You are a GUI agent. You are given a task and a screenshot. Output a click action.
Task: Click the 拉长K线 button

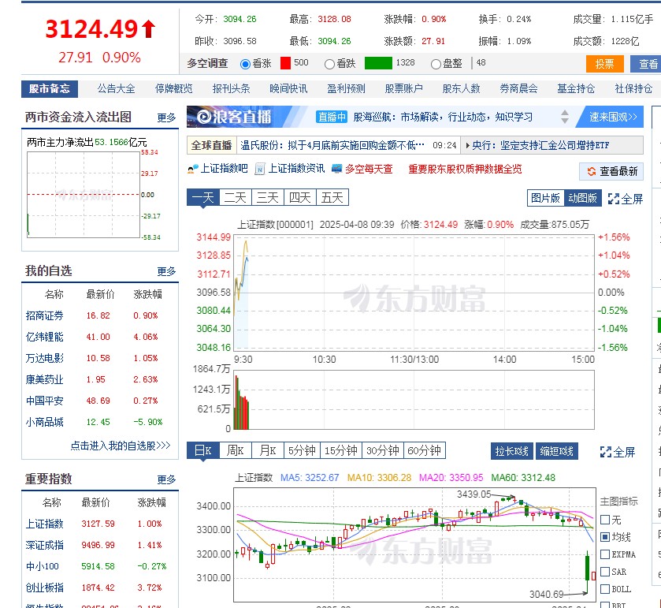coord(512,451)
